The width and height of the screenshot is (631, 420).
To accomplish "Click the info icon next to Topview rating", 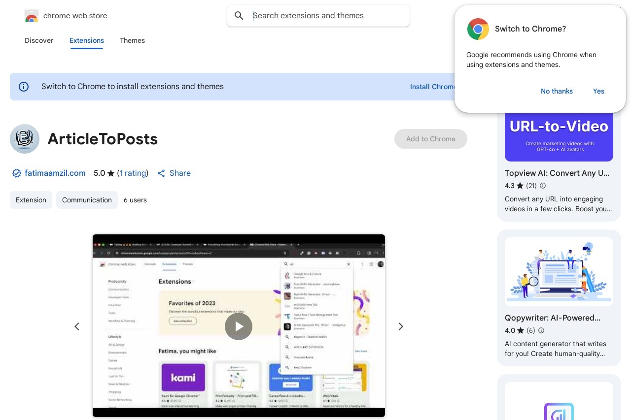I will pos(543,186).
